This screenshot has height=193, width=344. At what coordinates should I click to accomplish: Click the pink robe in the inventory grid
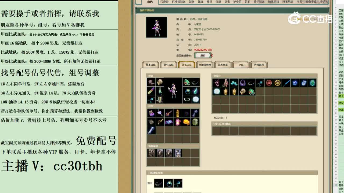(x=225, y=83)
